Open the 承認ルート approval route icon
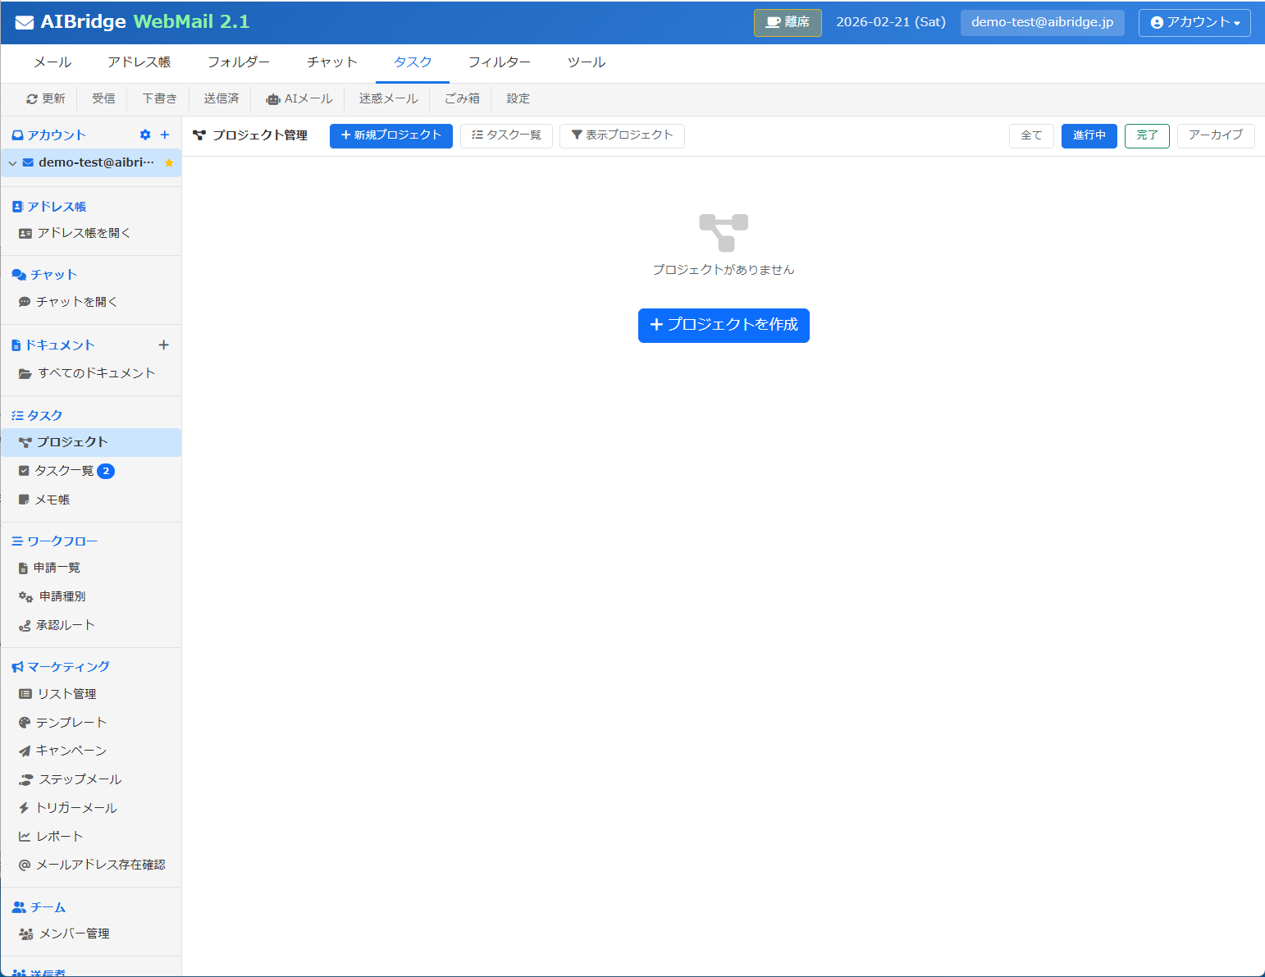This screenshot has width=1265, height=977. pos(25,625)
